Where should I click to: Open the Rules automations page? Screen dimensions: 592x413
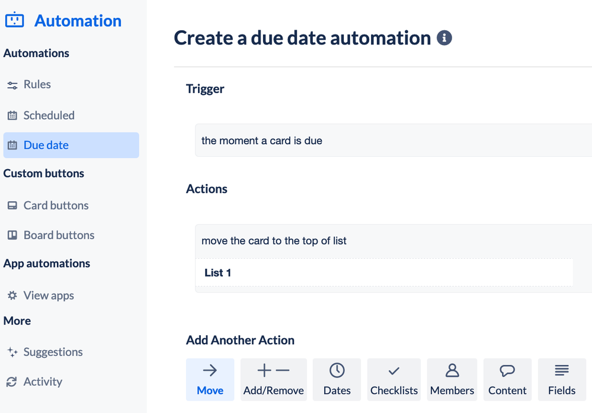(37, 85)
